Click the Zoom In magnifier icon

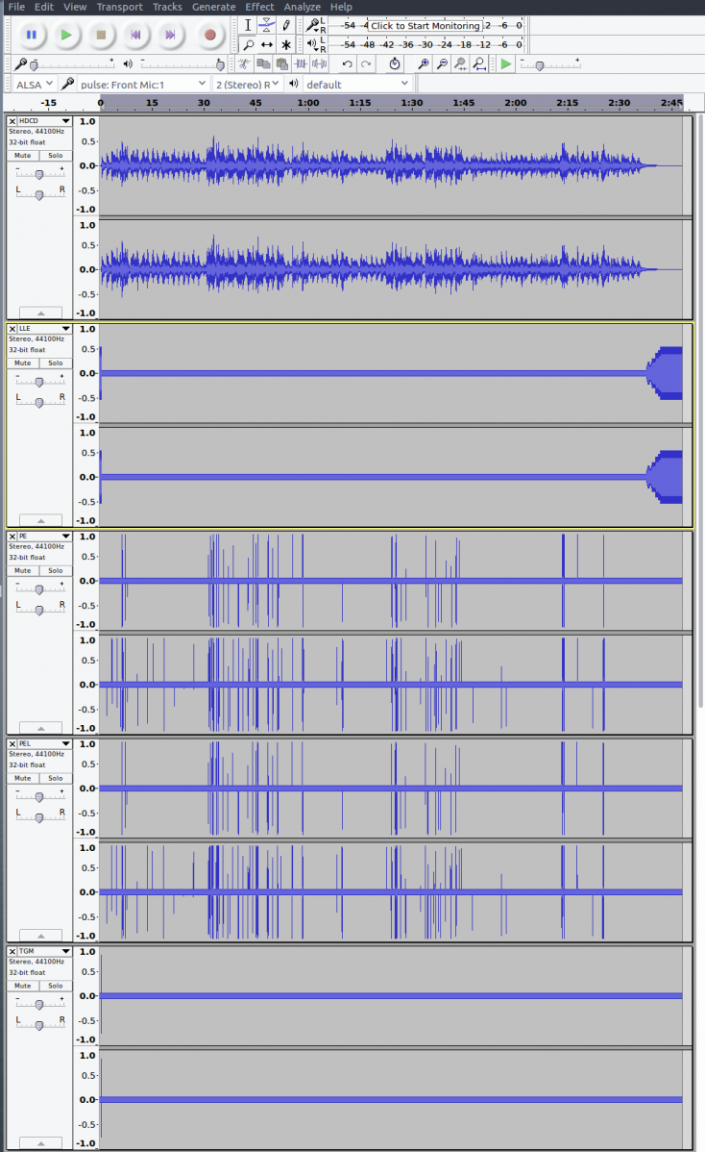click(423, 63)
